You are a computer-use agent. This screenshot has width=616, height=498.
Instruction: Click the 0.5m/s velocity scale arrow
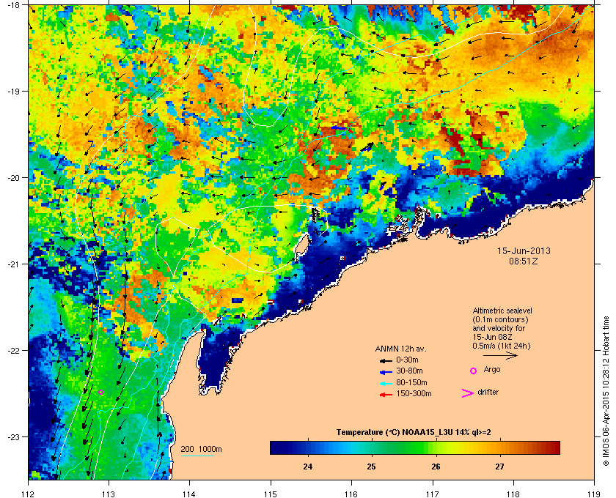(x=500, y=356)
